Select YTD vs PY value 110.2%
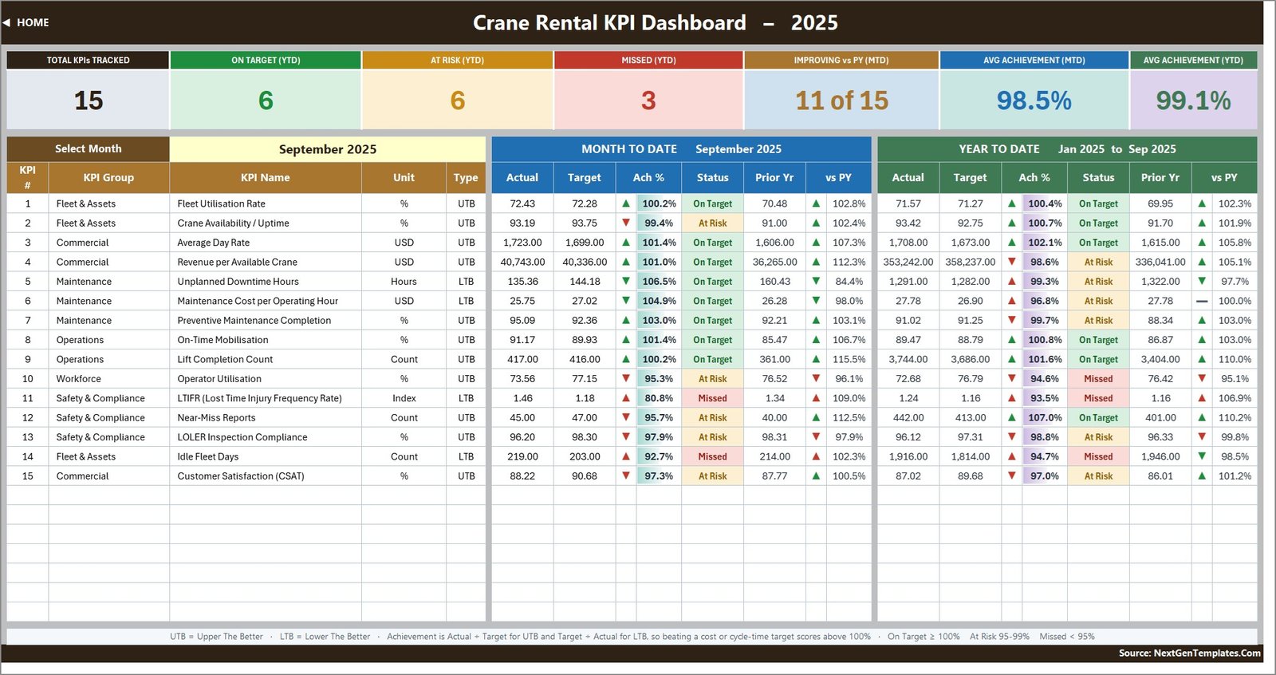The height and width of the screenshot is (675, 1276). [x=1235, y=417]
